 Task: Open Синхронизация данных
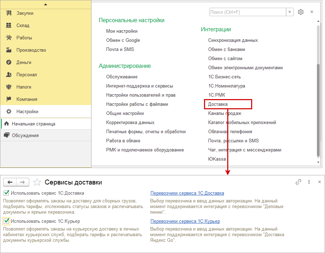point(233,40)
